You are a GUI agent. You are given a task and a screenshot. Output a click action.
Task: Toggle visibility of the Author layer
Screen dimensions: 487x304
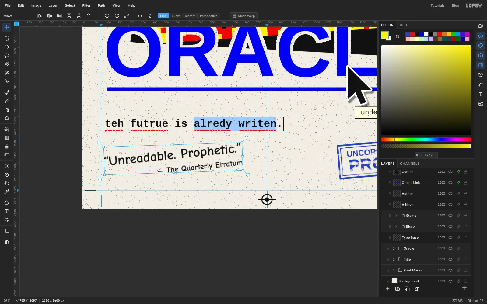(450, 194)
